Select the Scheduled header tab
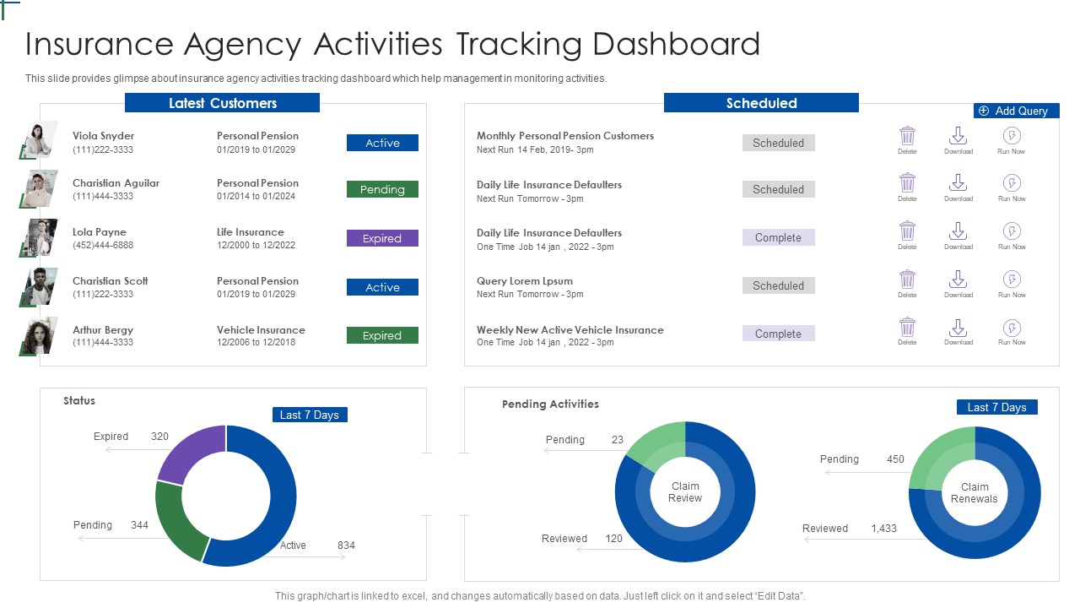This screenshot has width=1080, height=608. [x=761, y=103]
